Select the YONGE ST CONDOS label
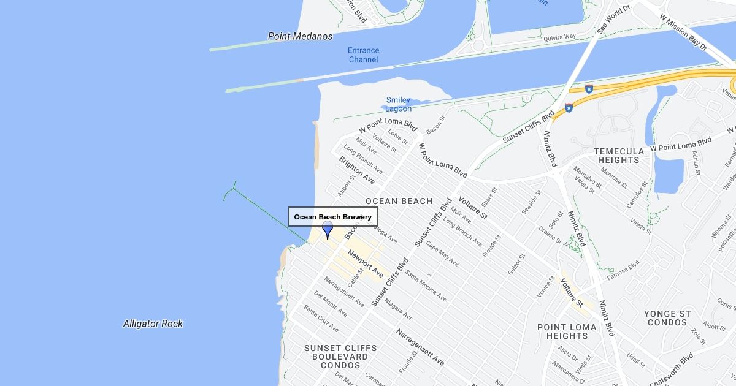Screen dimensions: 736x386 [x=667, y=318]
